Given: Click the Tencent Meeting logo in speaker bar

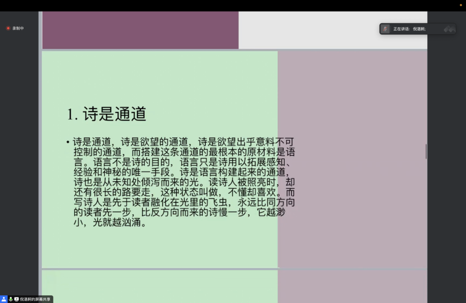Looking at the screenshot, I should click(449, 29).
